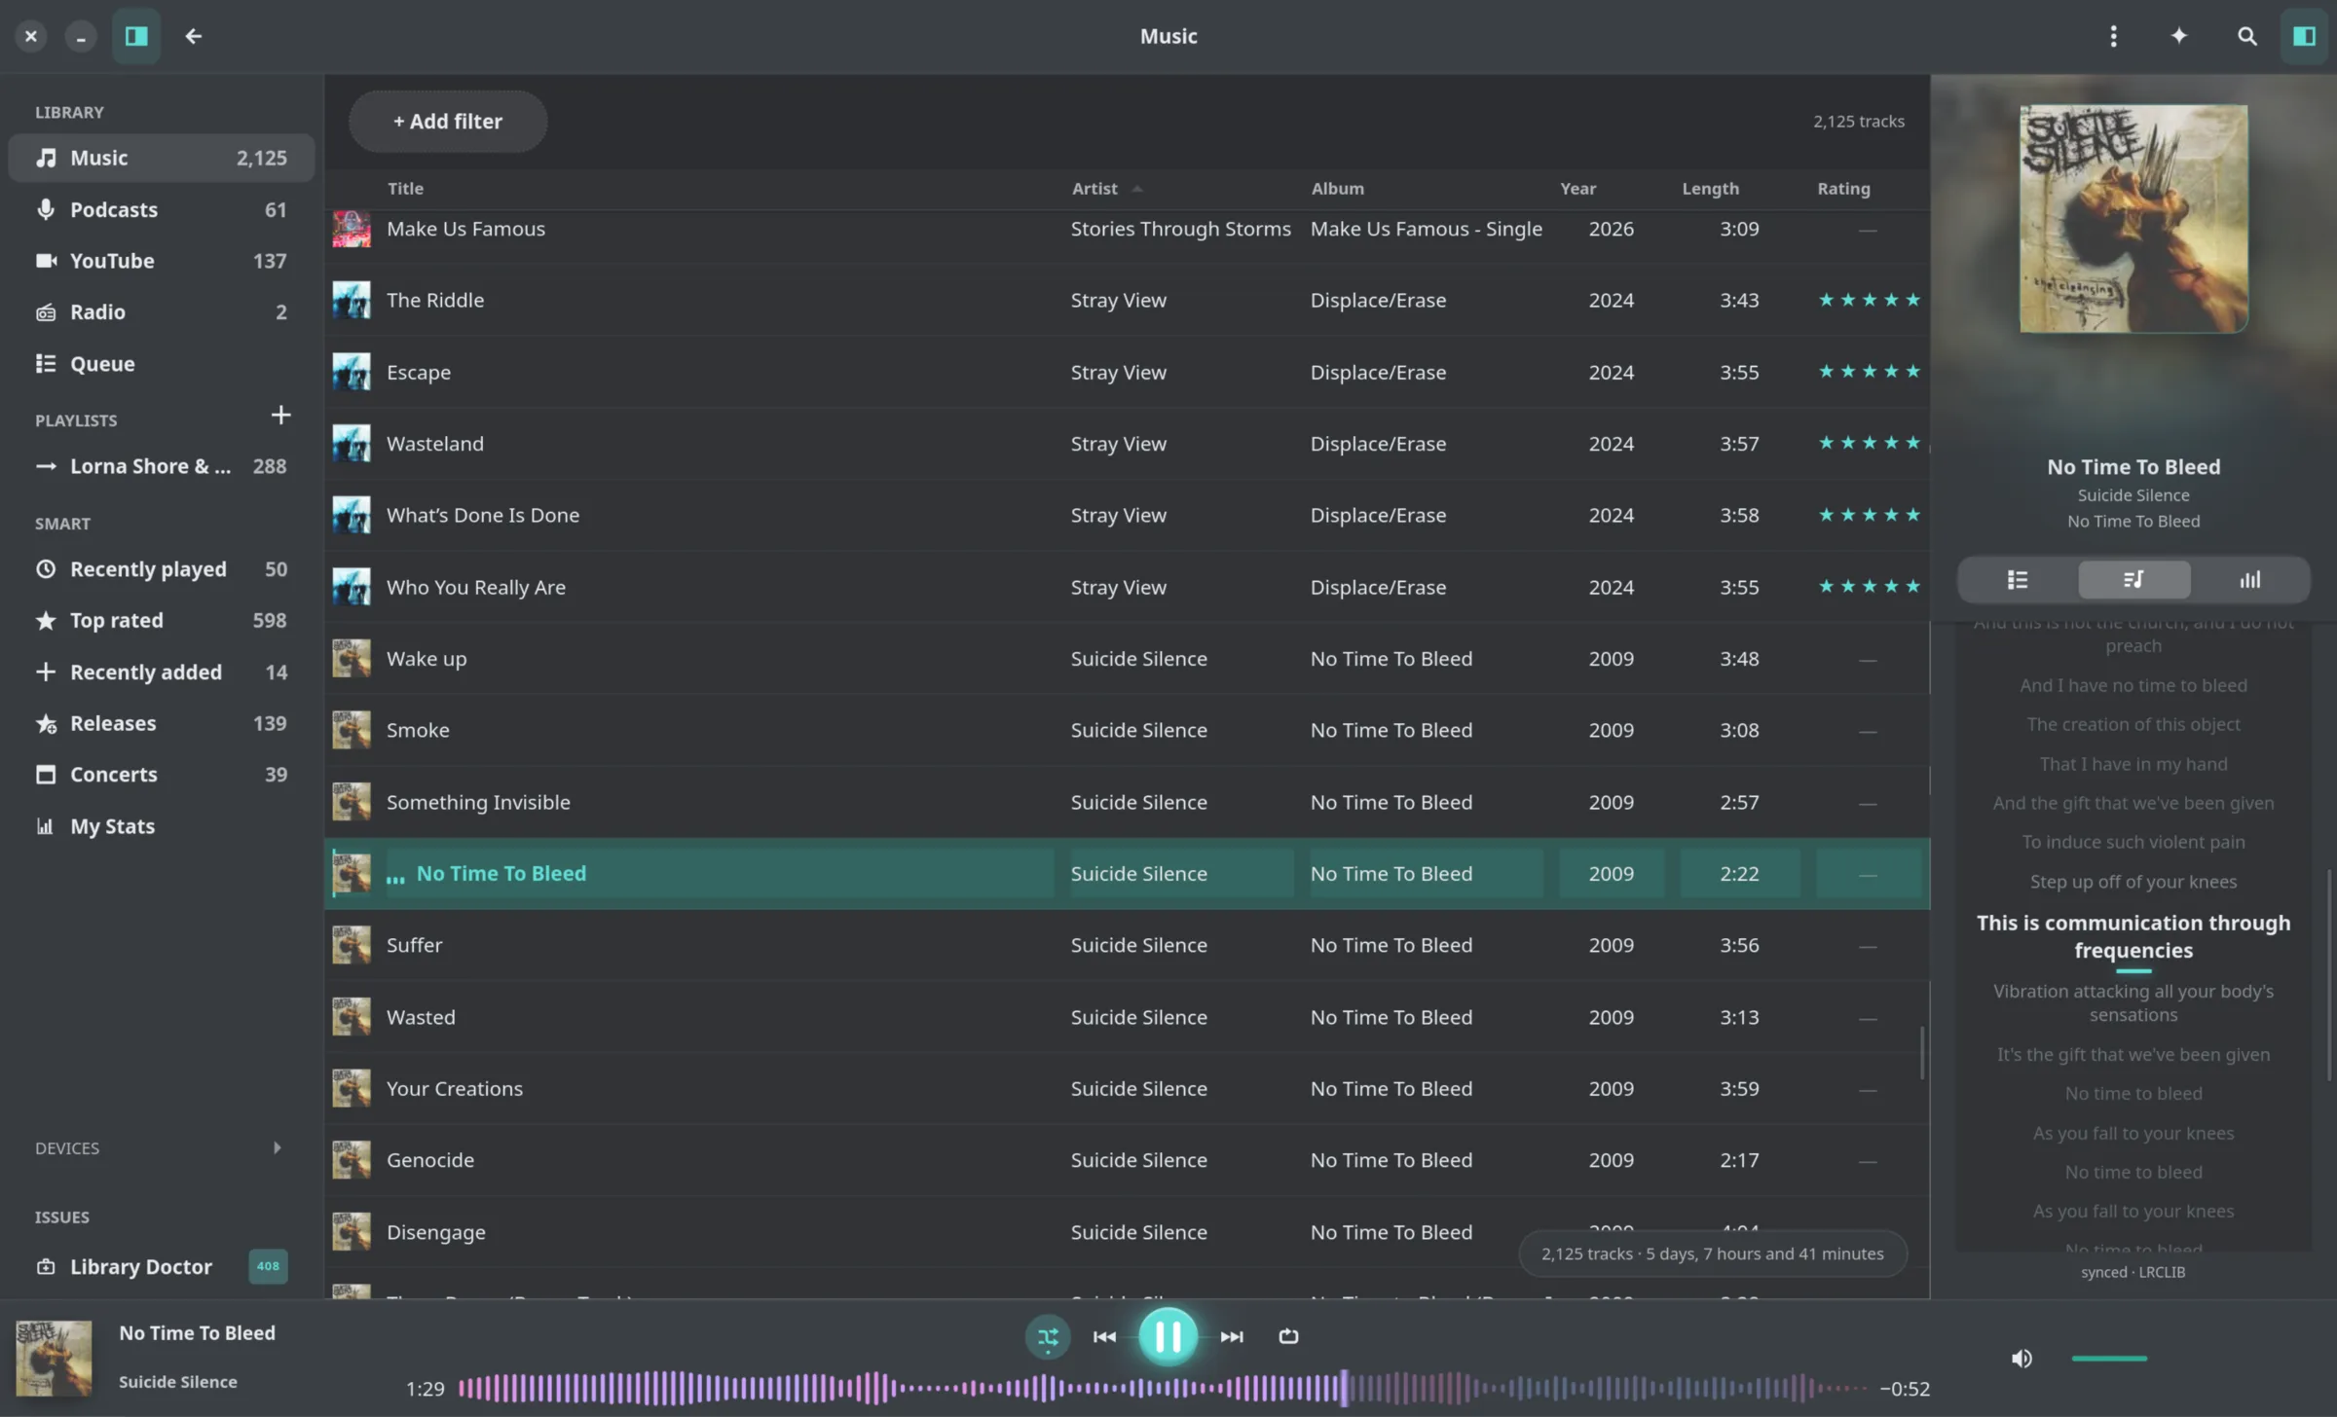Click the 408 issues badge
This screenshot has width=2337, height=1417.
268,1266
